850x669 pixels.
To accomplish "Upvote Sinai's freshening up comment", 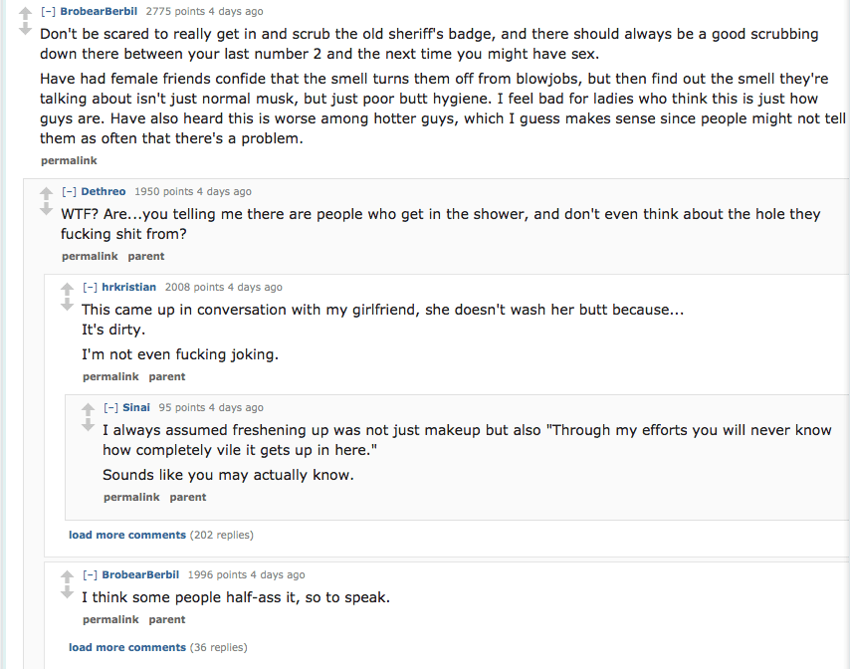I will click(x=89, y=409).
